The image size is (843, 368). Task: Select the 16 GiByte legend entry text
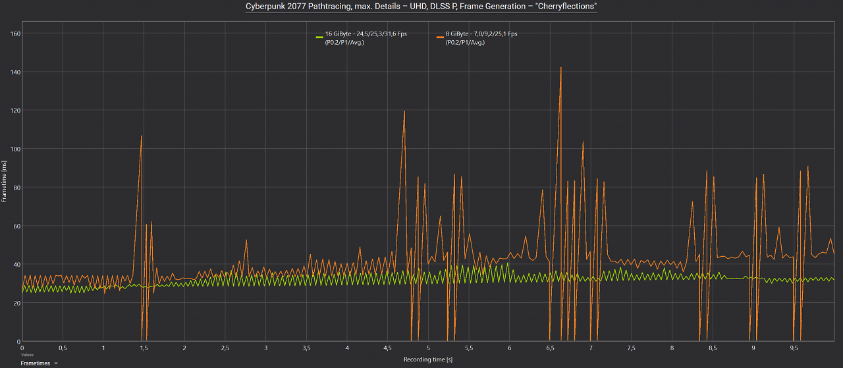[366, 38]
